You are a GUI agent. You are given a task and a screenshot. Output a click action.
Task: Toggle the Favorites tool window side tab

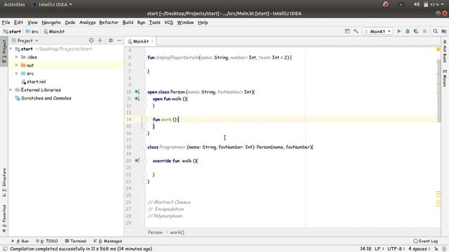tap(4, 218)
